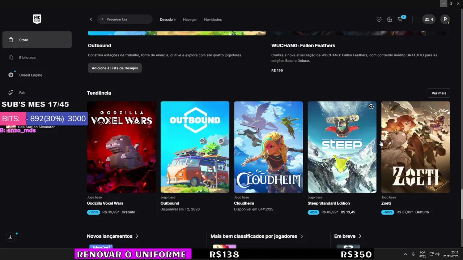463x260 pixels.
Task: Open the Outbound featured title link
Action: [x=99, y=45]
